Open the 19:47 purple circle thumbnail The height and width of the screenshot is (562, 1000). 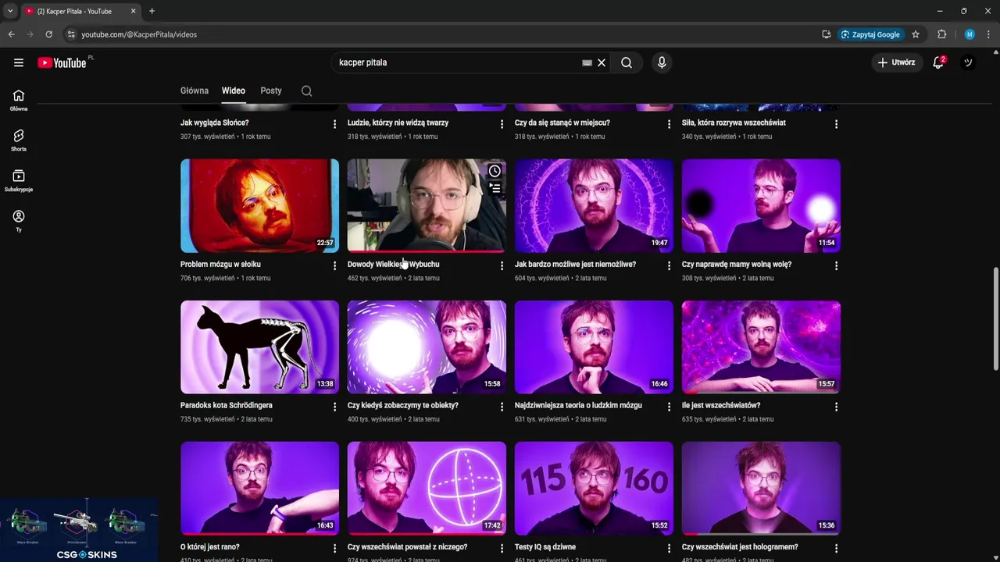tap(594, 205)
